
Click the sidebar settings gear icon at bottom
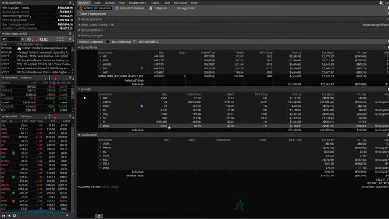tap(15, 216)
